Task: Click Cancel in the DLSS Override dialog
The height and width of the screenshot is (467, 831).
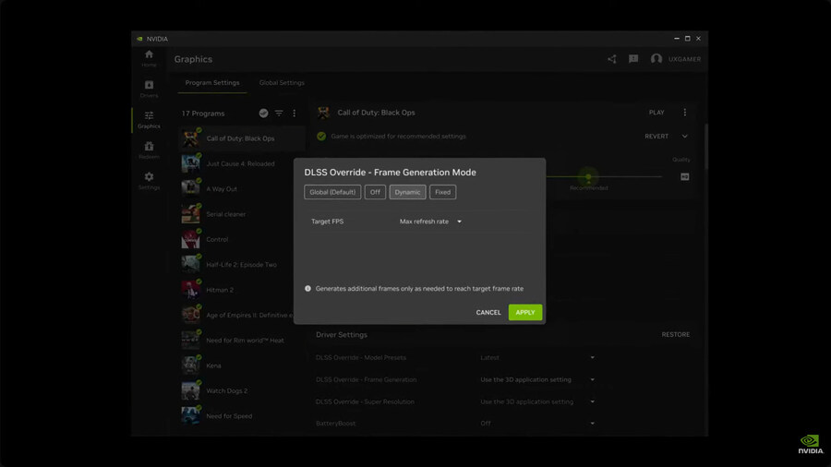Action: tap(488, 312)
